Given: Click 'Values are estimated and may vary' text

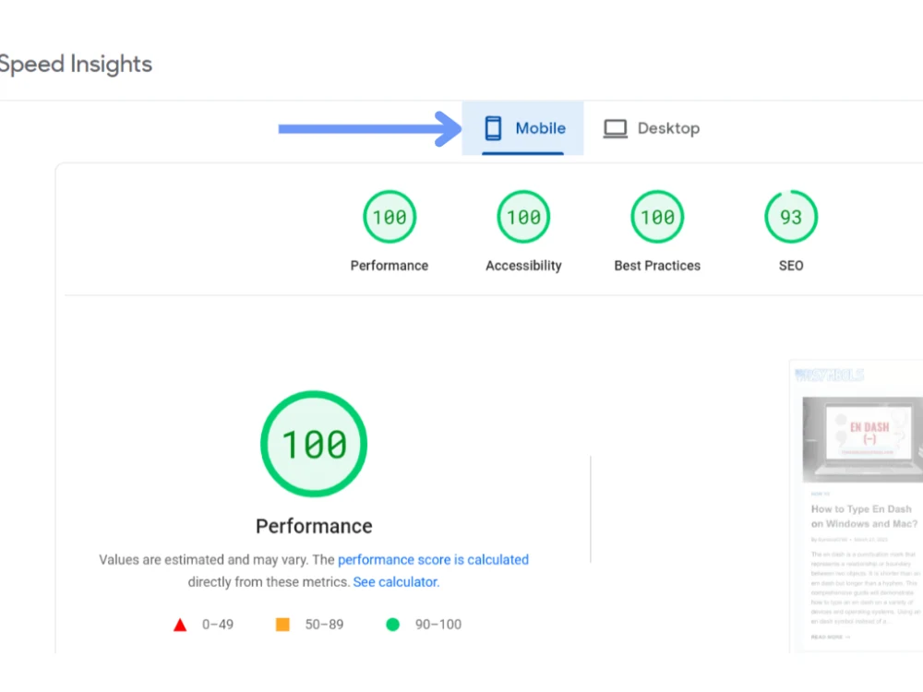Looking at the screenshot, I should coord(204,560).
